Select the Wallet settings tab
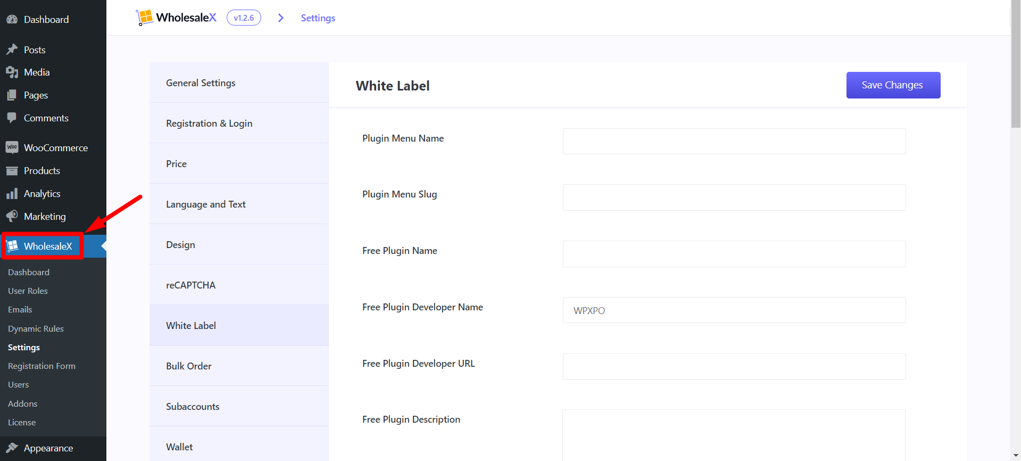The width and height of the screenshot is (1021, 461). point(239,443)
